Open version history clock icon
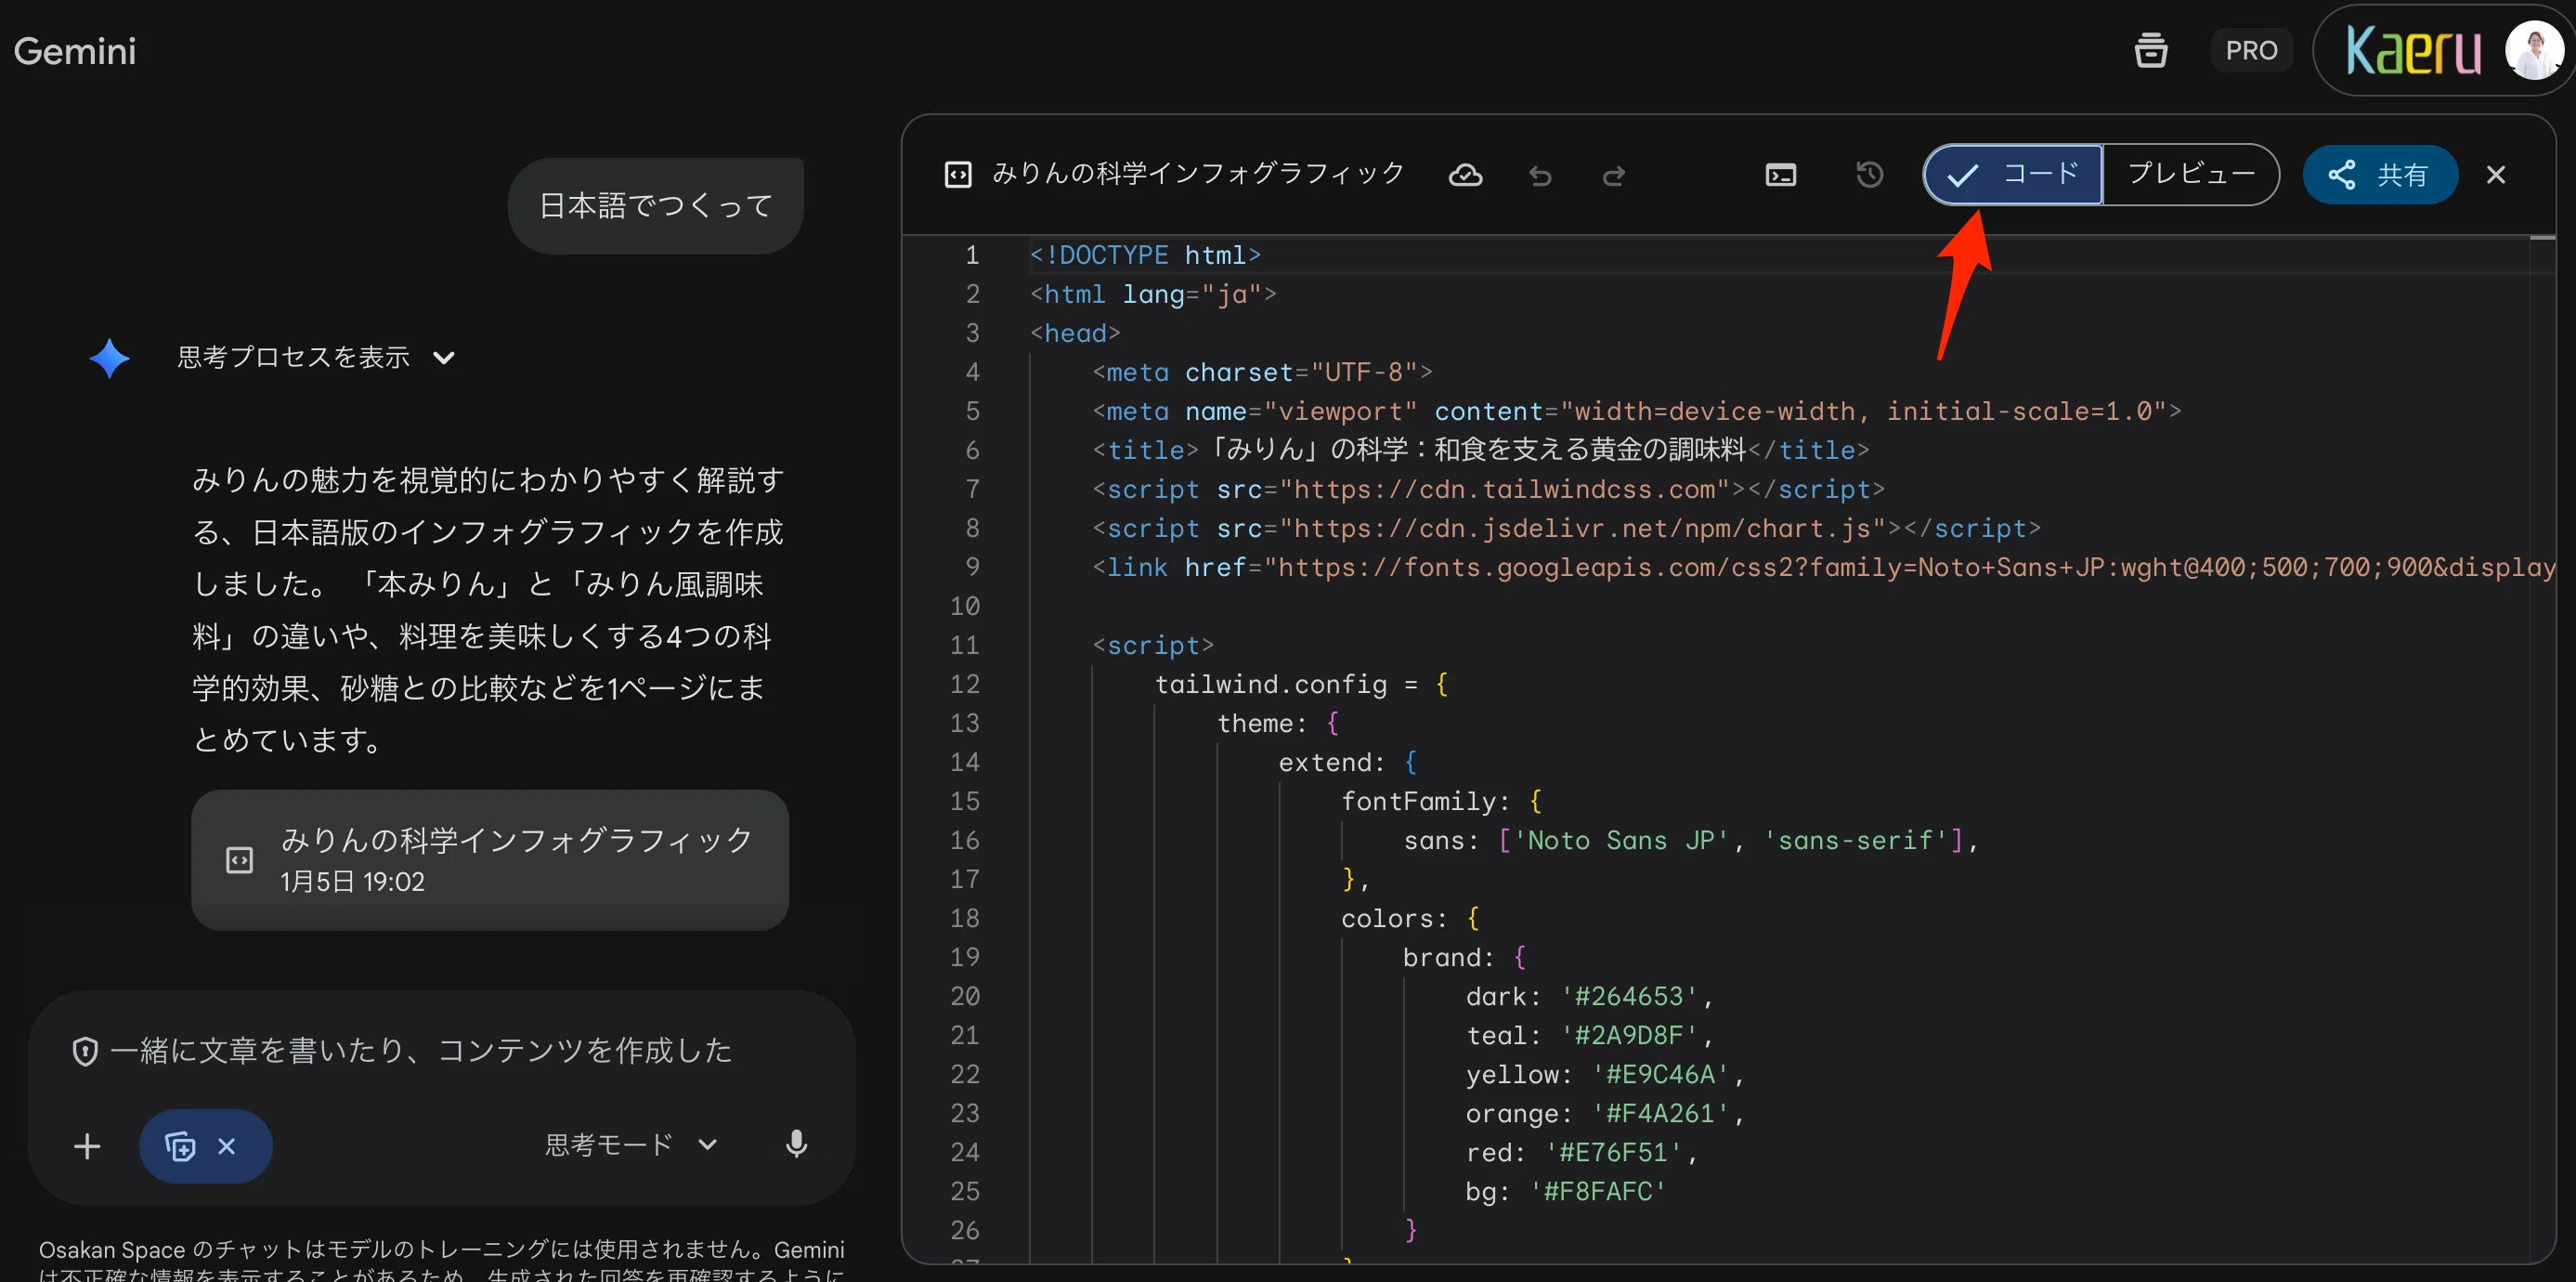Screen dimensions: 2576x1282 point(1869,174)
